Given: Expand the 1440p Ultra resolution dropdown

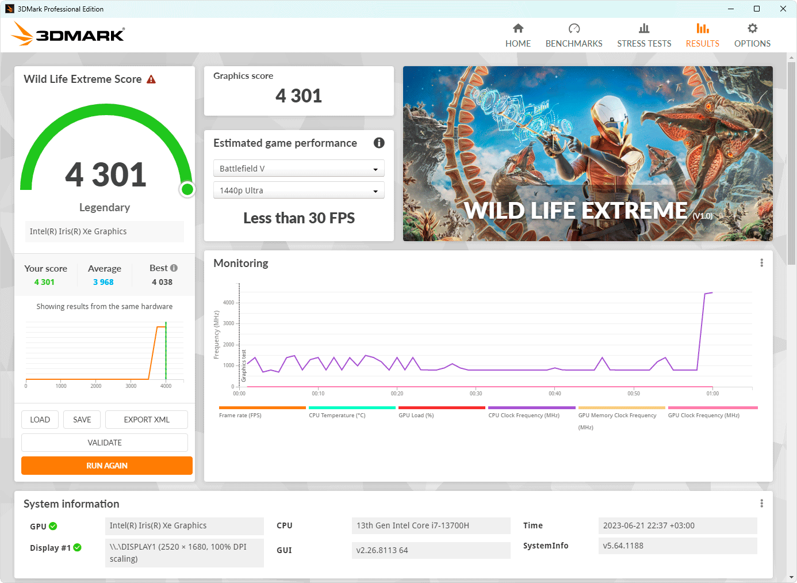Looking at the screenshot, I should tap(299, 190).
